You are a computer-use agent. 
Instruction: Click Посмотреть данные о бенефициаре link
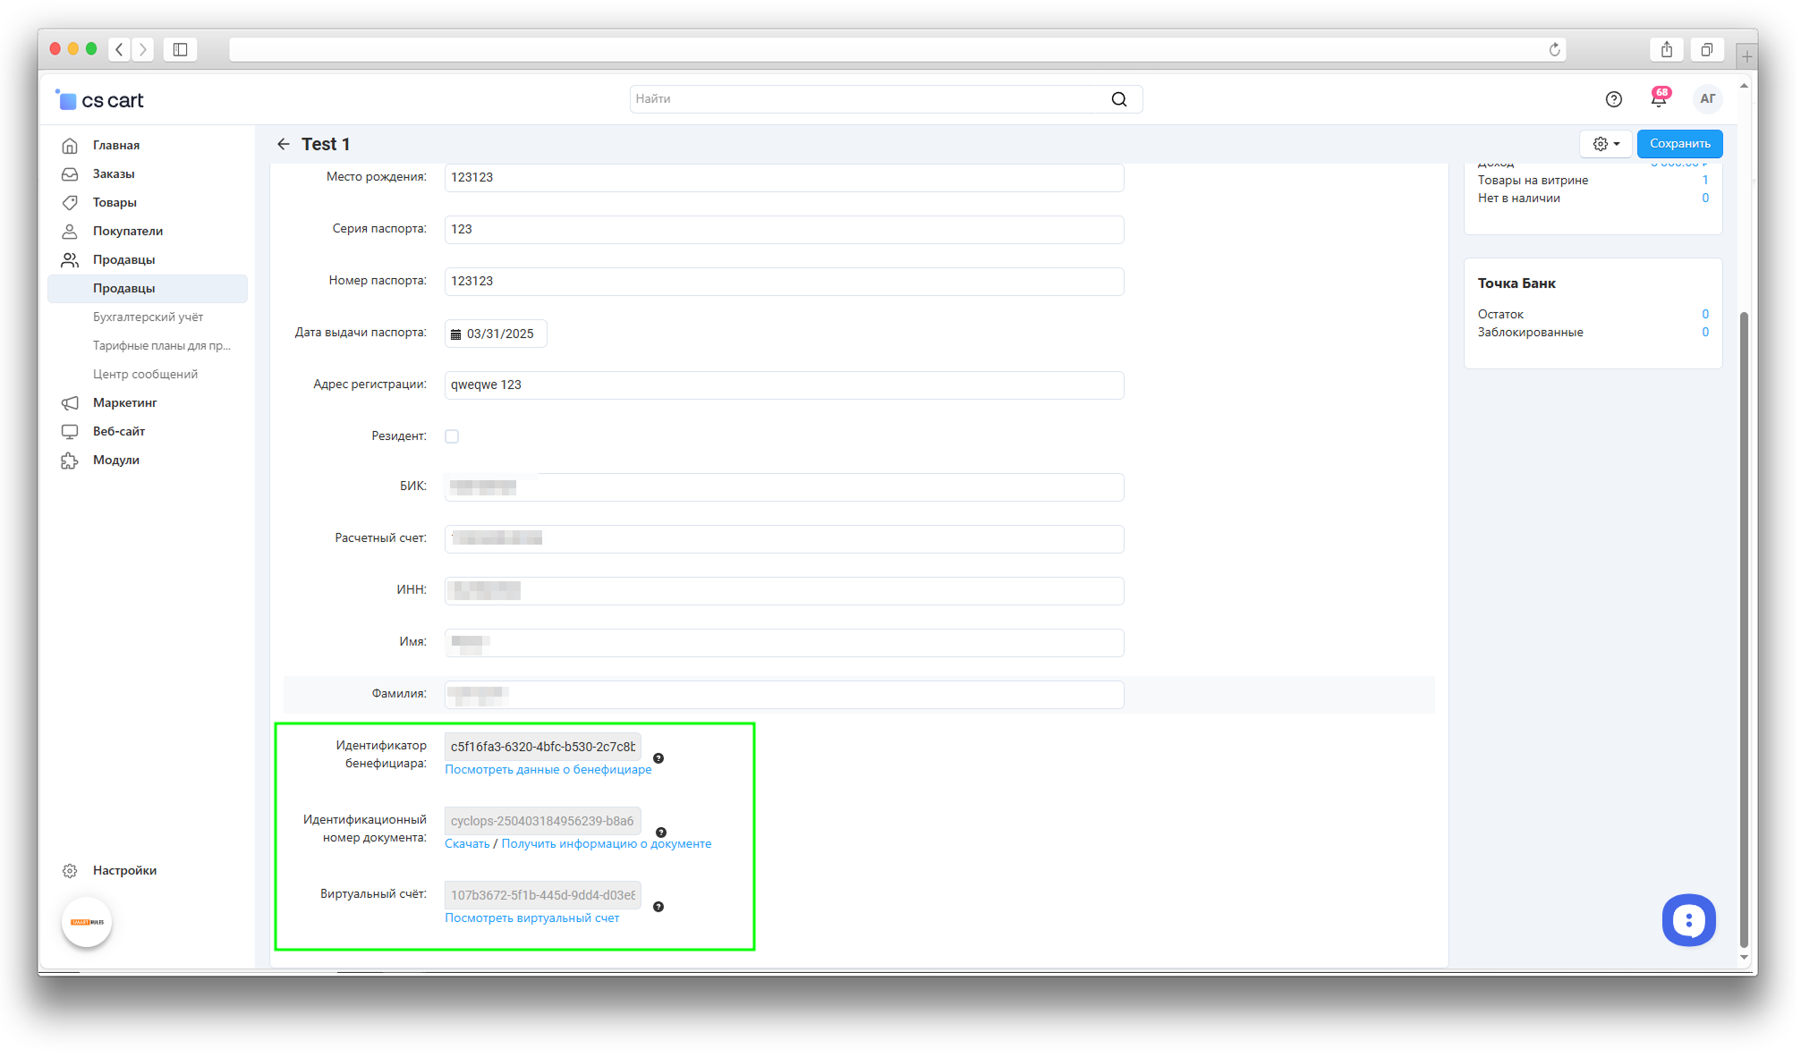point(548,770)
